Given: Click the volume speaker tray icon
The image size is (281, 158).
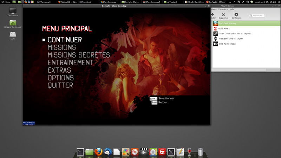Looking at the screenshot, I should click(x=248, y=2).
